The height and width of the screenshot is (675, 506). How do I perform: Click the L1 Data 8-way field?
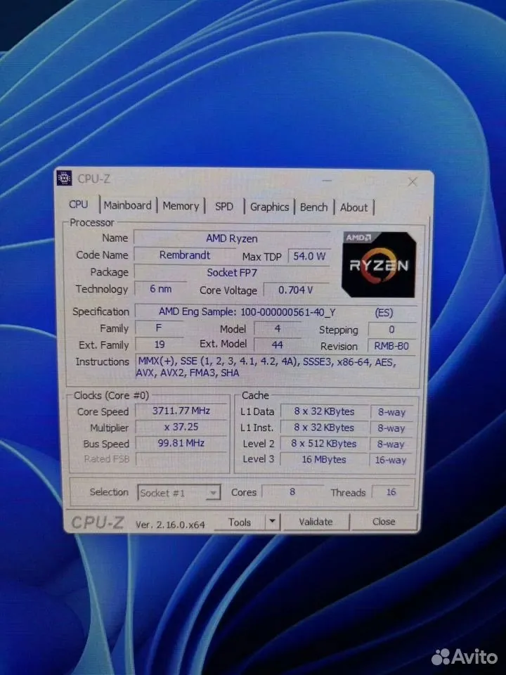tap(391, 412)
